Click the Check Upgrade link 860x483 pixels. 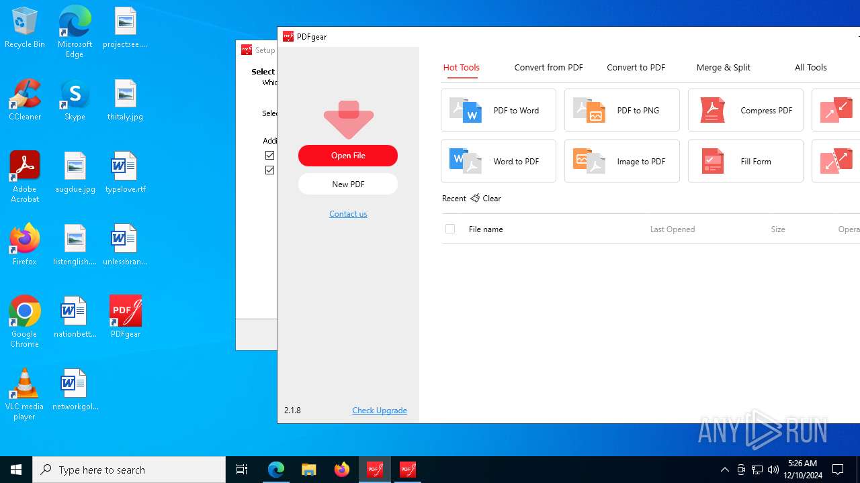[380, 410]
